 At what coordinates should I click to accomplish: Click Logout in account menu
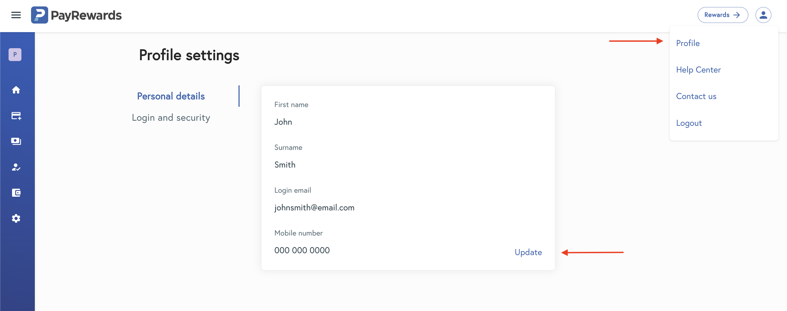(x=688, y=123)
